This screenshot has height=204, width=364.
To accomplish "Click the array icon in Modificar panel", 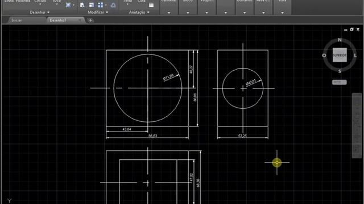I will 101,5.
